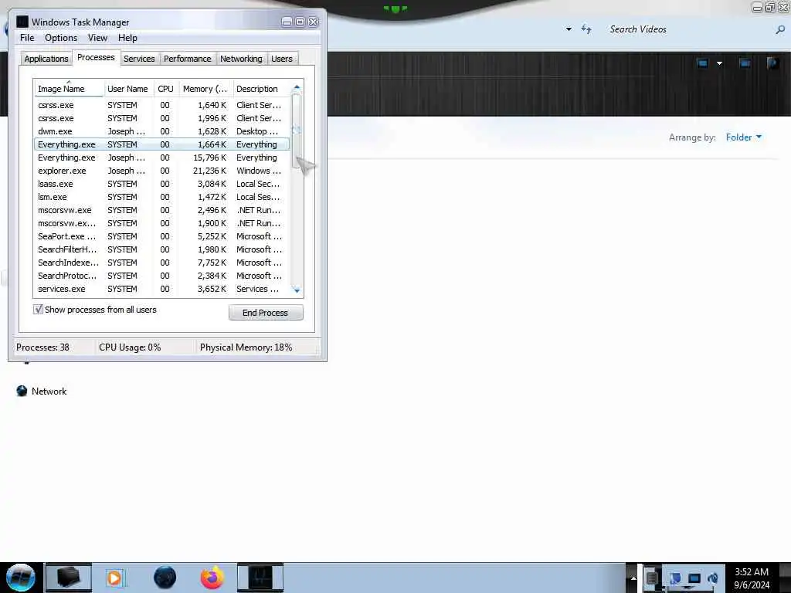Image resolution: width=791 pixels, height=593 pixels.
Task: Open the Windows Start button
Action: (x=21, y=578)
